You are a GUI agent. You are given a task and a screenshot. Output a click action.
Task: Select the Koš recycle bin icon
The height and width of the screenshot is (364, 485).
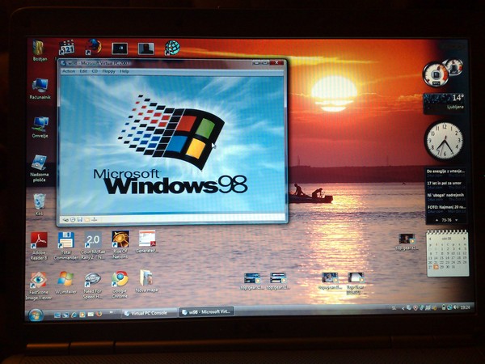tap(39, 205)
